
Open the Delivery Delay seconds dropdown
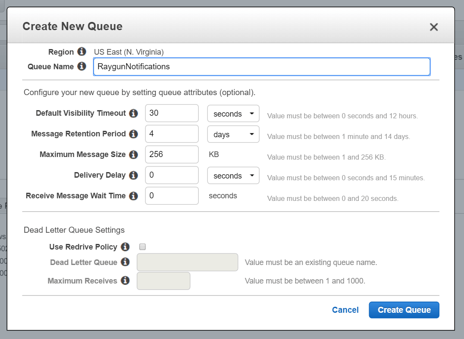pos(233,175)
